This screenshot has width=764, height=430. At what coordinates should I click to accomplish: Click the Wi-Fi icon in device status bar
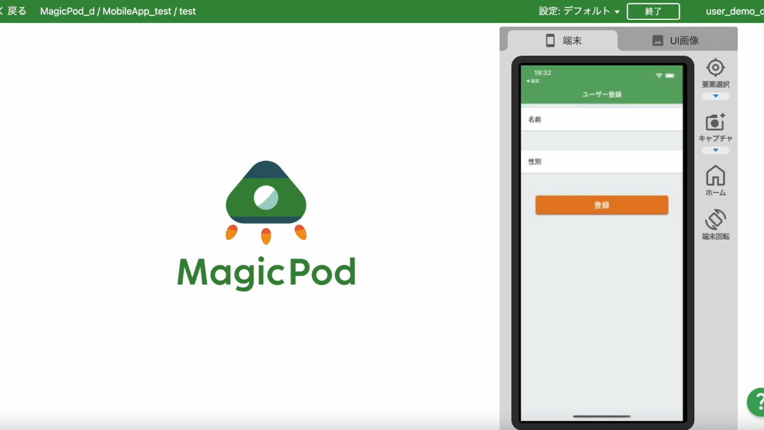[x=659, y=76]
